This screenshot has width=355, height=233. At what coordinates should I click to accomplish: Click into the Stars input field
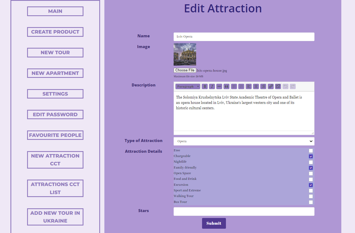[x=244, y=212]
